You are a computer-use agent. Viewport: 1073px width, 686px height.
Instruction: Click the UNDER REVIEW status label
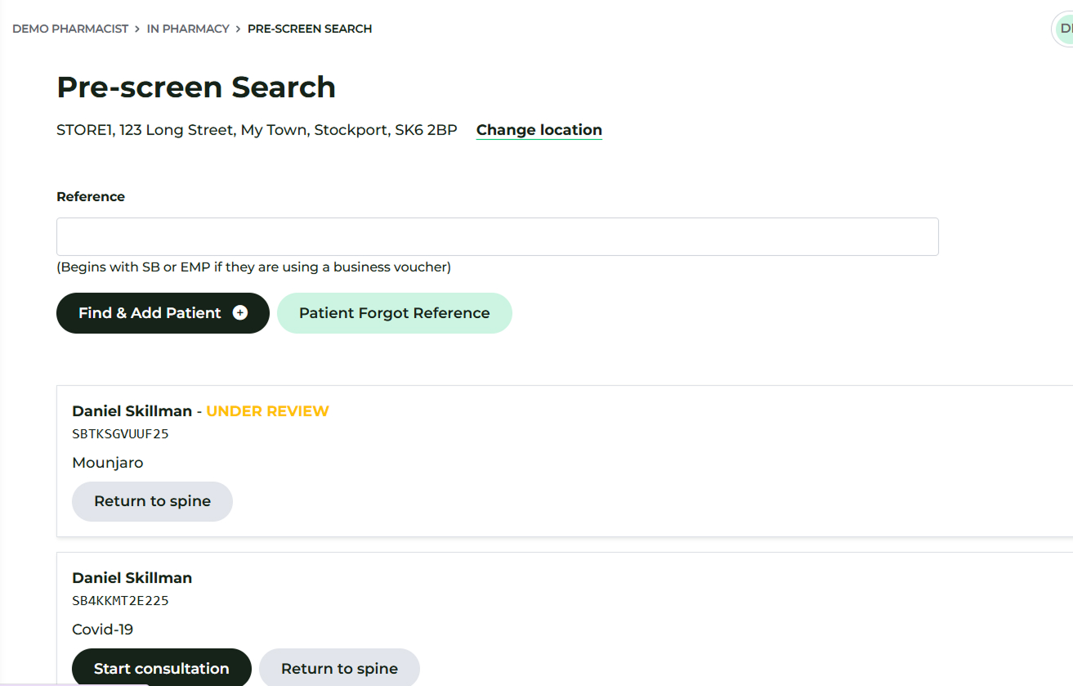coord(267,411)
